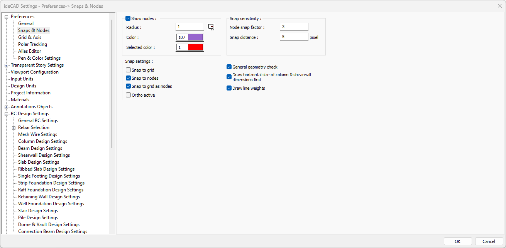Select Transparent Story Settings label
The height and width of the screenshot is (248, 506).
pyautogui.click(x=37, y=65)
